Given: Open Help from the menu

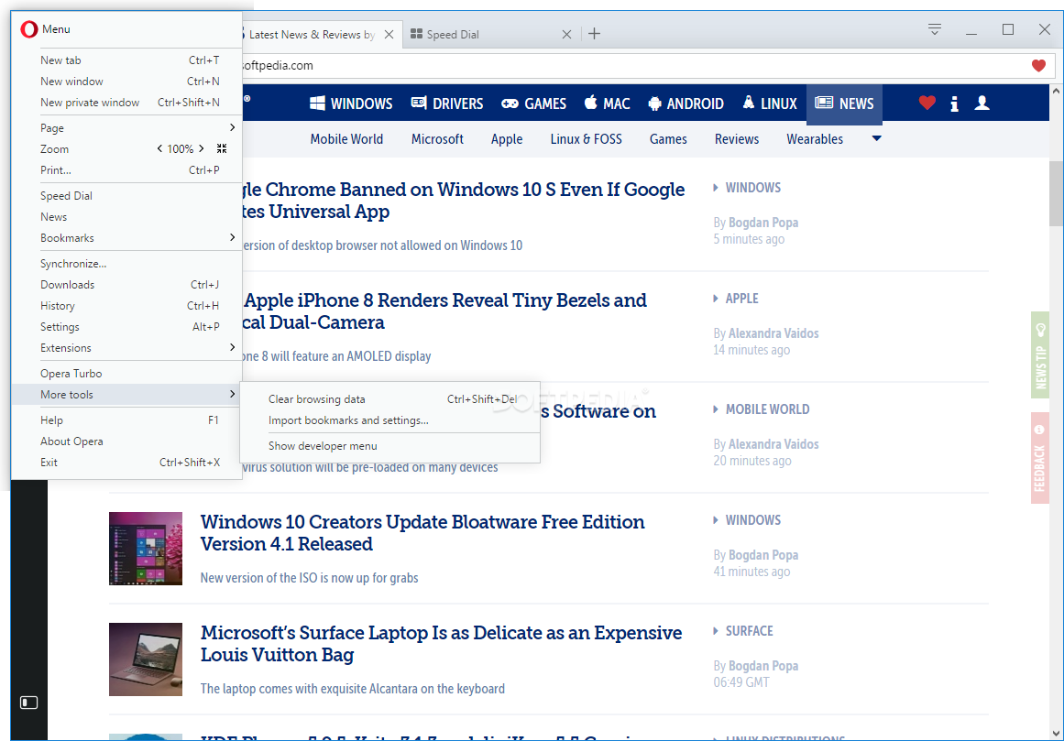Looking at the screenshot, I should pos(126,420).
